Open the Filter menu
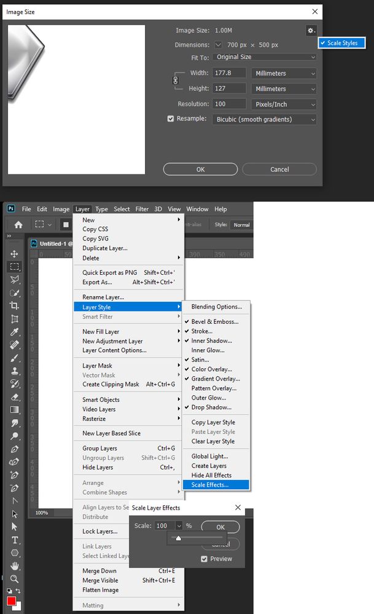The image size is (374, 614). 142,209
